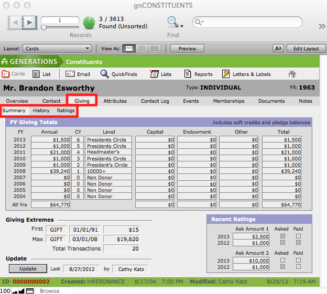
Task: Expand hidden toolbar items chevron
Action: (322, 26)
